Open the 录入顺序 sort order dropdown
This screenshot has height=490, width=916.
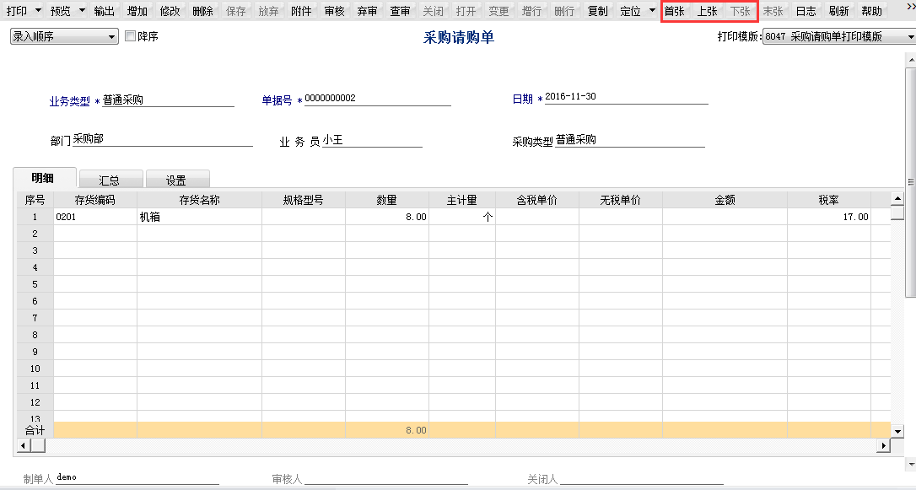112,37
